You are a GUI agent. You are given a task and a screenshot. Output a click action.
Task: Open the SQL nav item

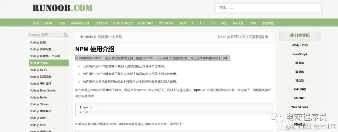[224, 23]
